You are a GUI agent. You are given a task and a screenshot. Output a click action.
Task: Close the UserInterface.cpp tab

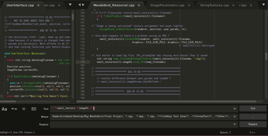click(x=38, y=5)
